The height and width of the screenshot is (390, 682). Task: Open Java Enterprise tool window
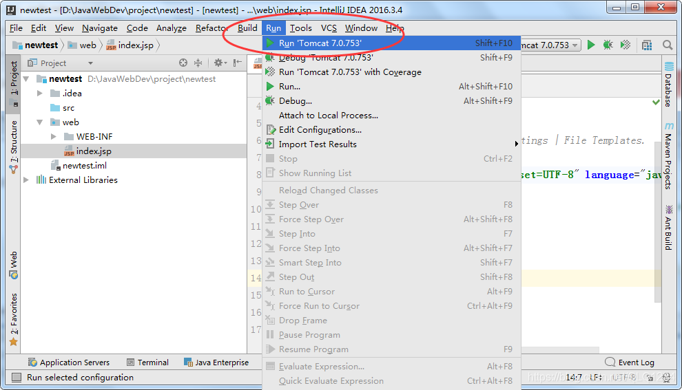click(216, 362)
